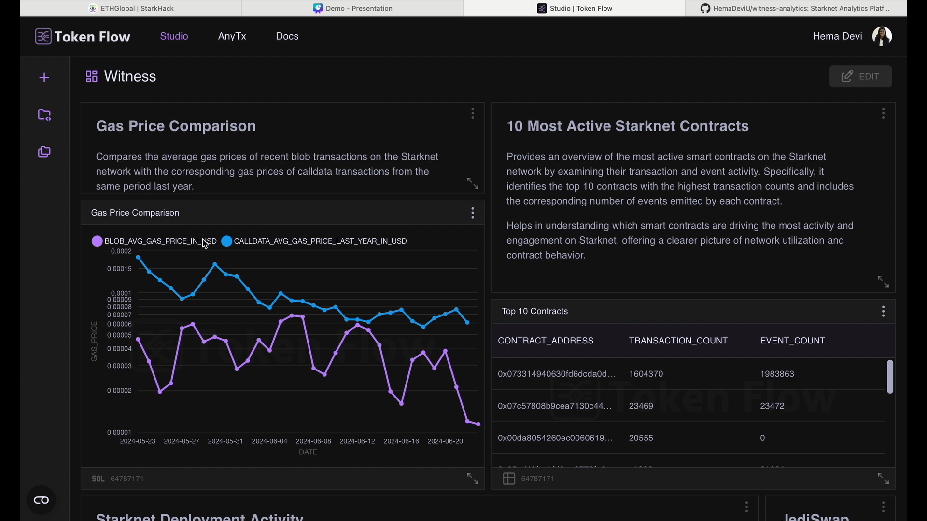The image size is (927, 521).
Task: Go to the Studio nav item
Action: point(174,36)
